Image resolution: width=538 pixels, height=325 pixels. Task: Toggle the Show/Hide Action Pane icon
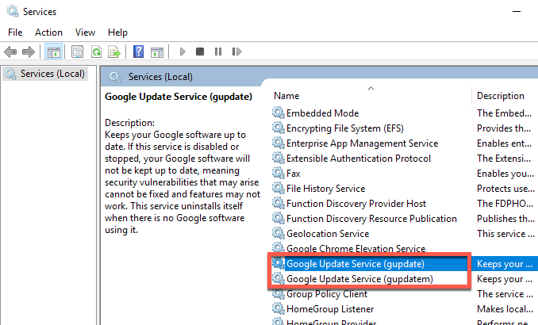point(156,52)
